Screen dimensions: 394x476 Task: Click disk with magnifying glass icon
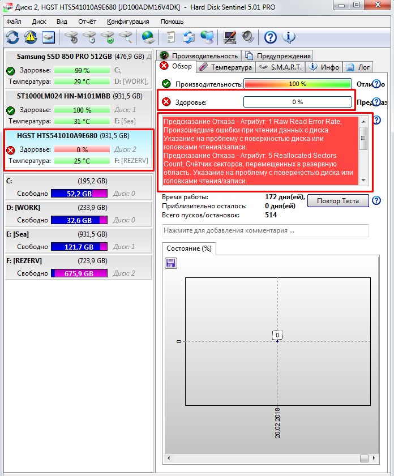point(126,37)
